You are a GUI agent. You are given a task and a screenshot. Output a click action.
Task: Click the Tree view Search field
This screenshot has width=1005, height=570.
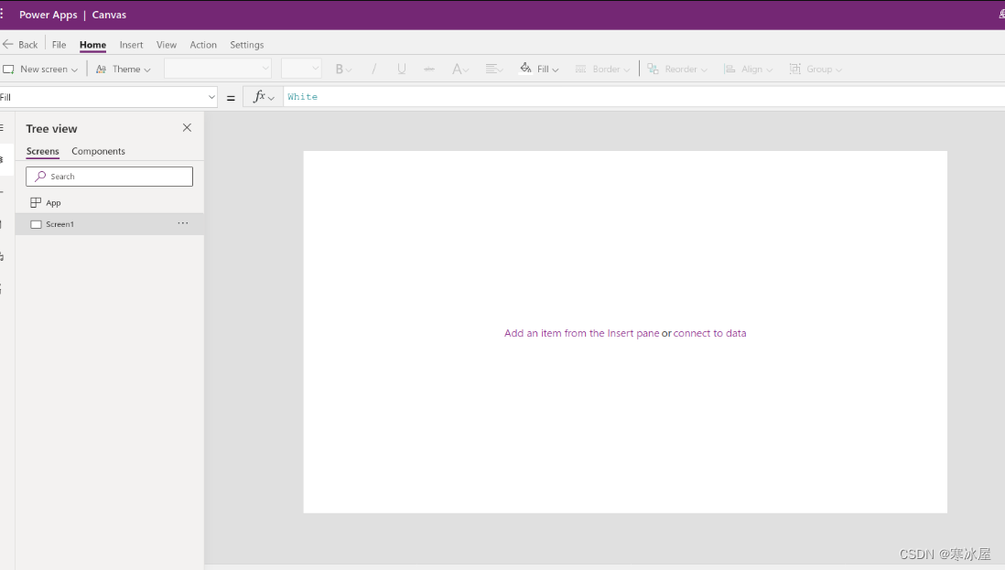pyautogui.click(x=110, y=176)
